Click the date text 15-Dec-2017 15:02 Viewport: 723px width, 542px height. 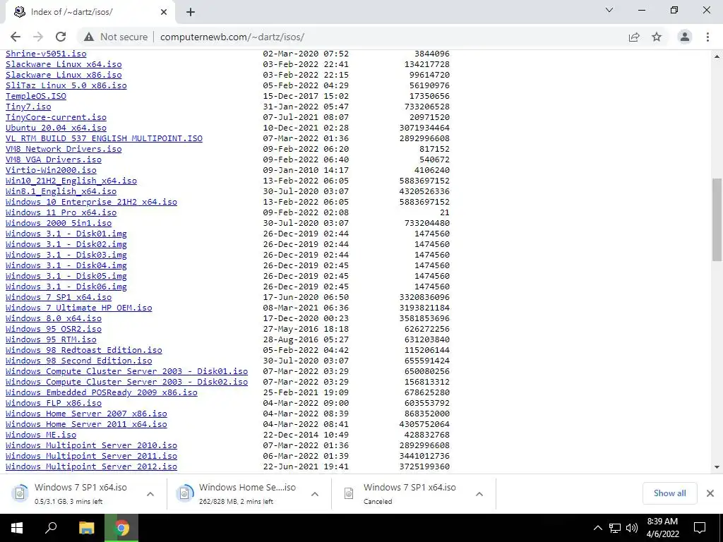coord(306,96)
